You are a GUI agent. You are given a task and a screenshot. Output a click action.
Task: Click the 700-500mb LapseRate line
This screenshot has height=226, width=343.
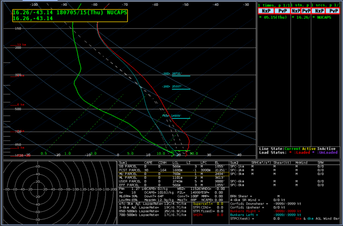pyautogui.click(x=153, y=215)
